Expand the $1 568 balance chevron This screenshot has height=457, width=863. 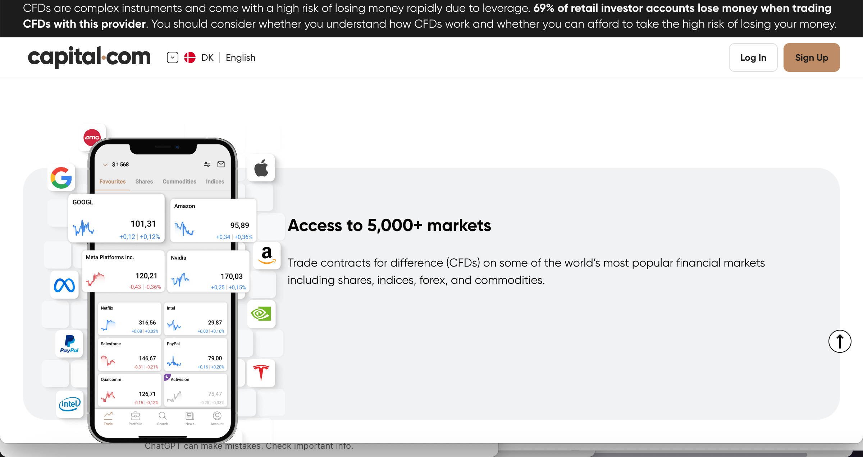105,165
